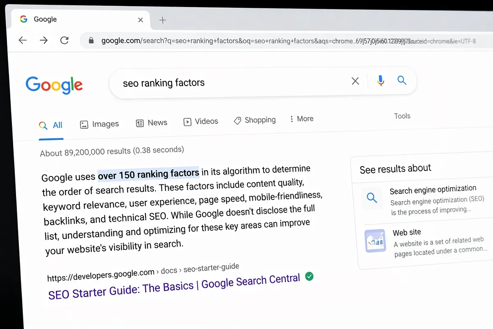Click the Google Search magnifier icon
493x329 pixels.
[402, 81]
